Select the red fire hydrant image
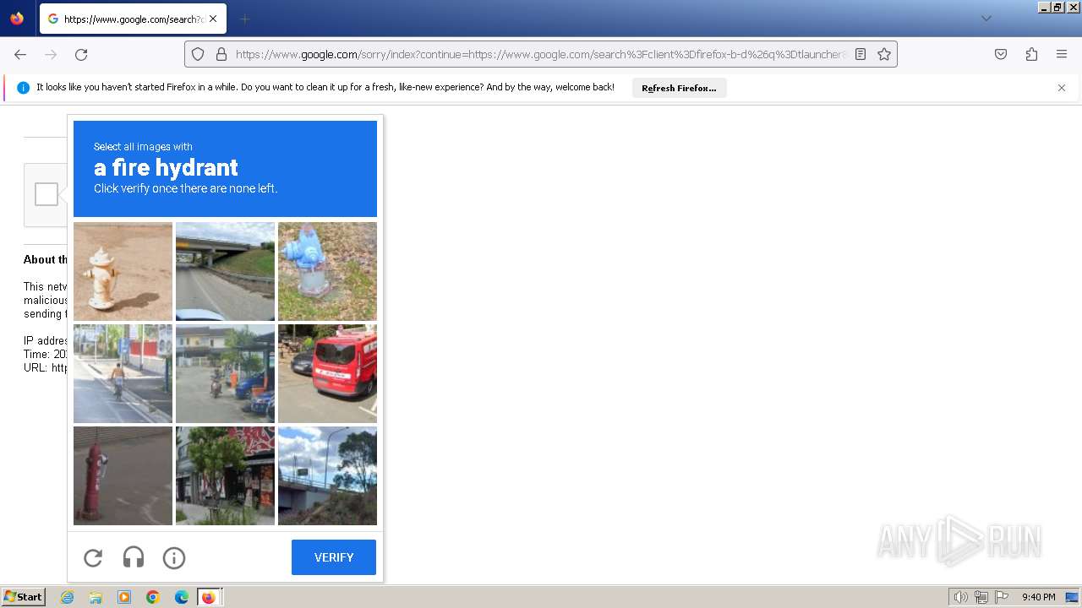The height and width of the screenshot is (608, 1082). coord(123,475)
